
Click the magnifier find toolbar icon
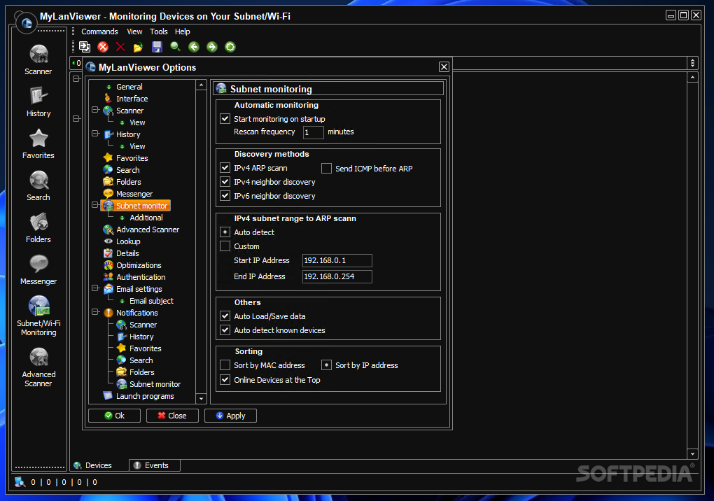(x=175, y=46)
